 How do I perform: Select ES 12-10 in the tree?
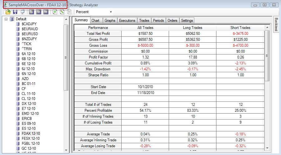pyautogui.click(x=28, y=129)
